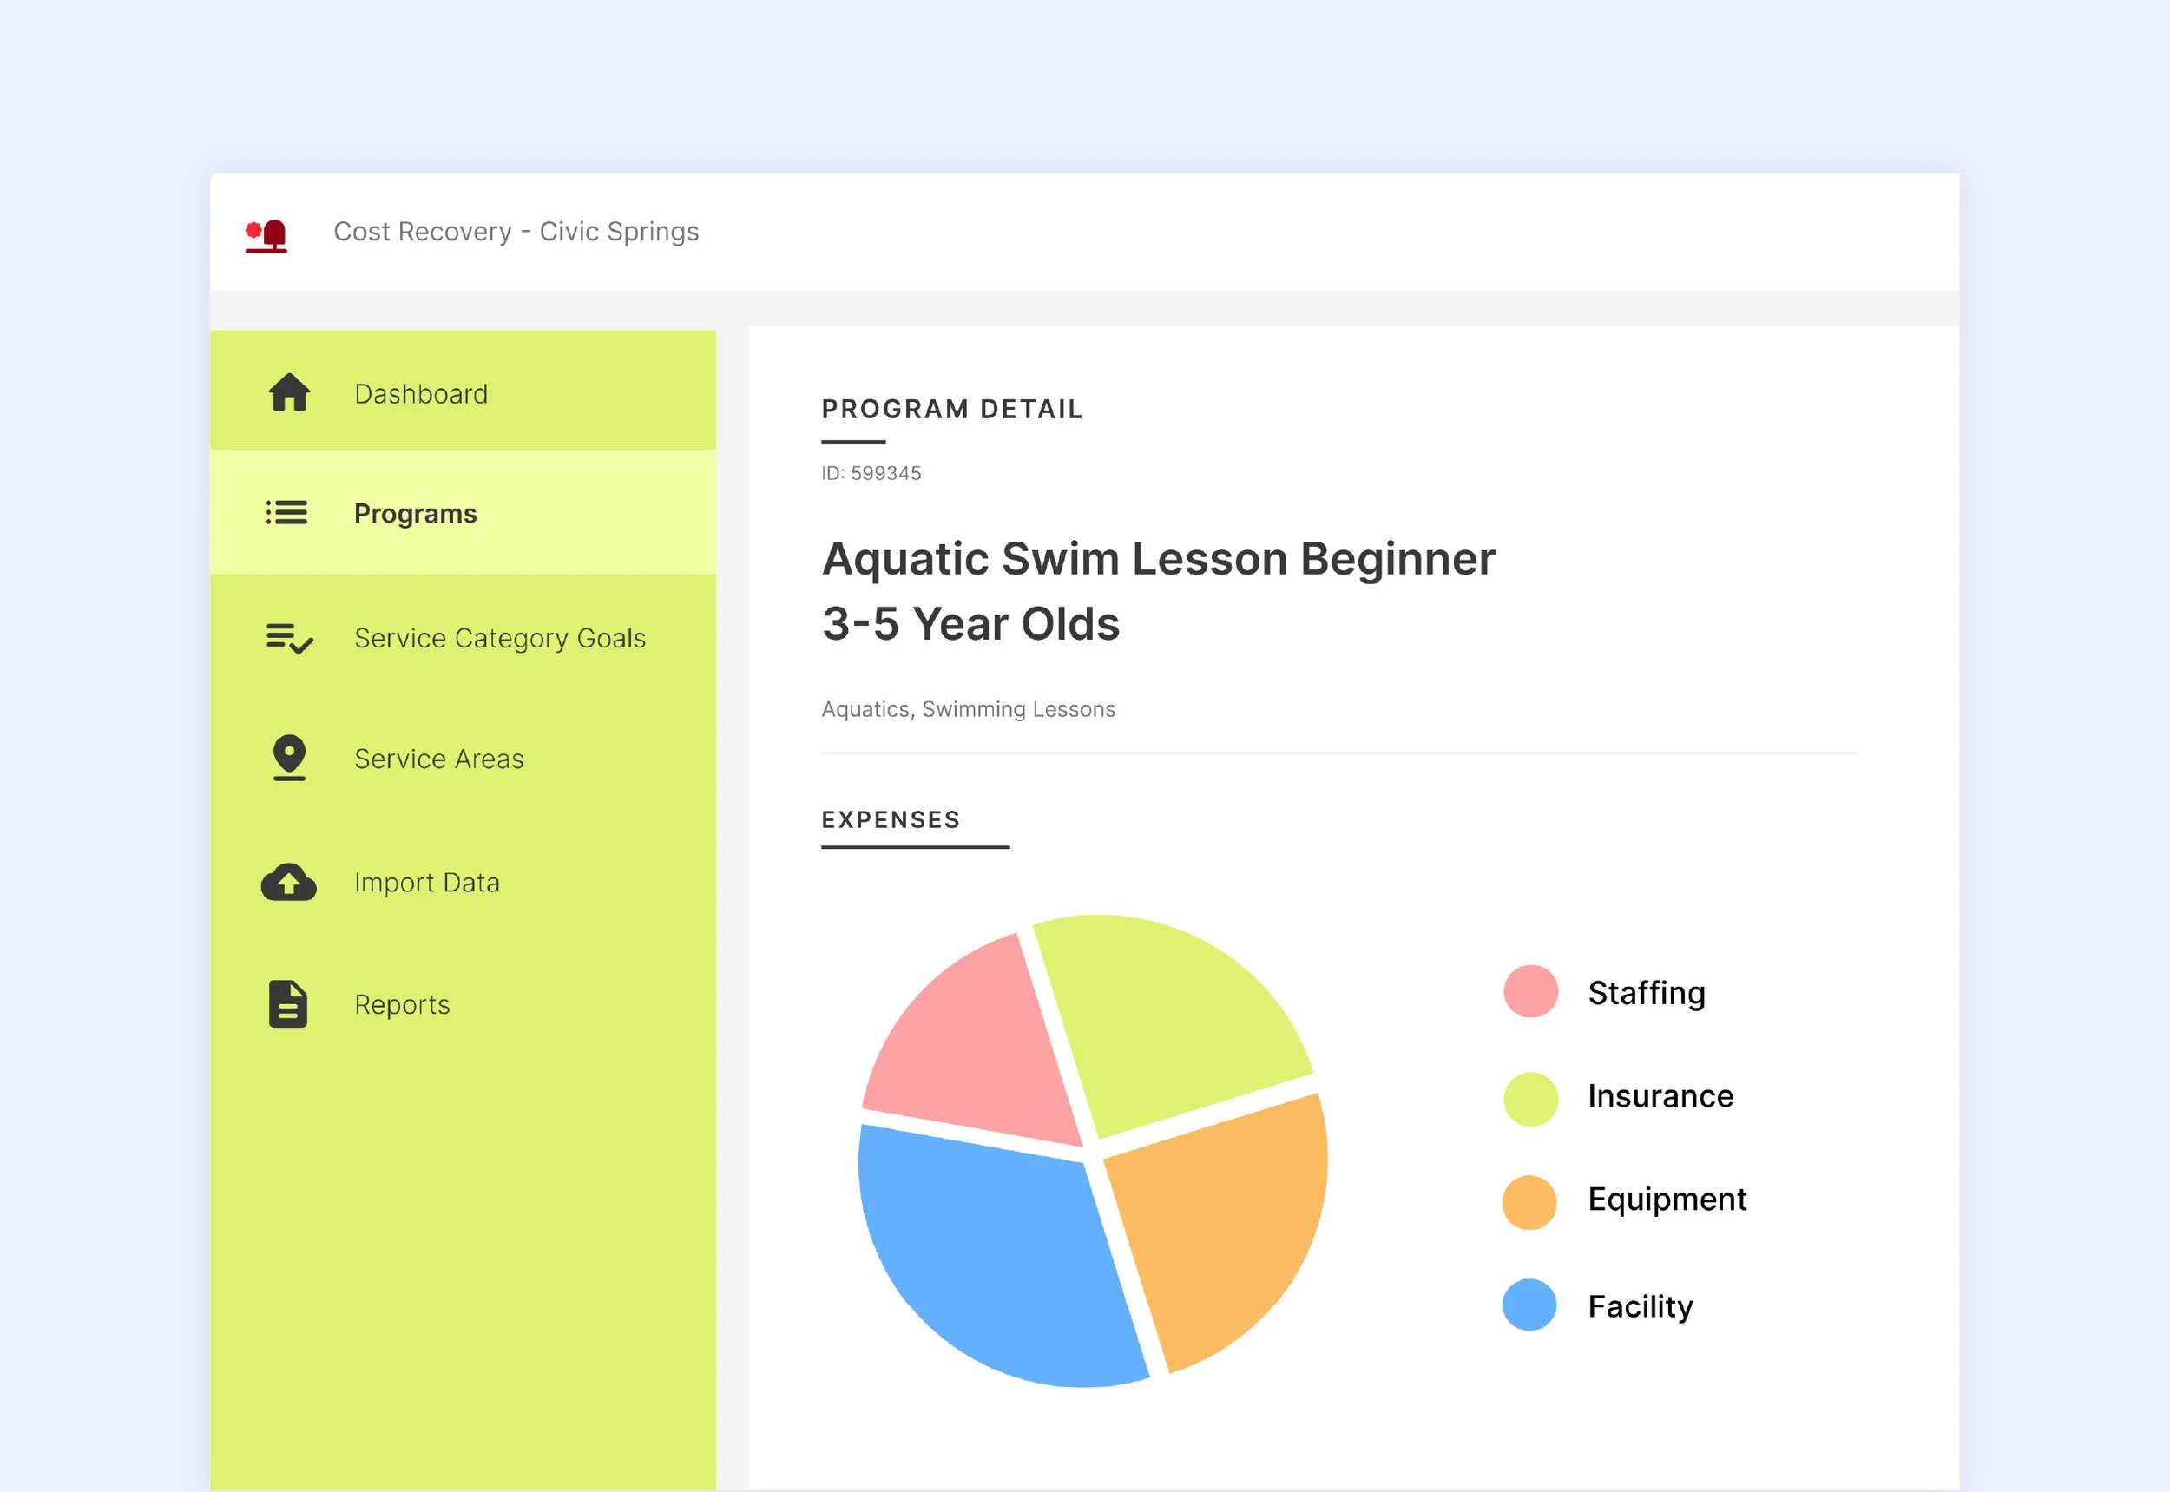Open Reports from the sidebar
2170x1492 pixels.
tap(402, 1005)
